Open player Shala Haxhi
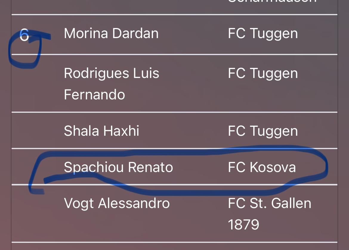349x250 pixels. (x=101, y=131)
